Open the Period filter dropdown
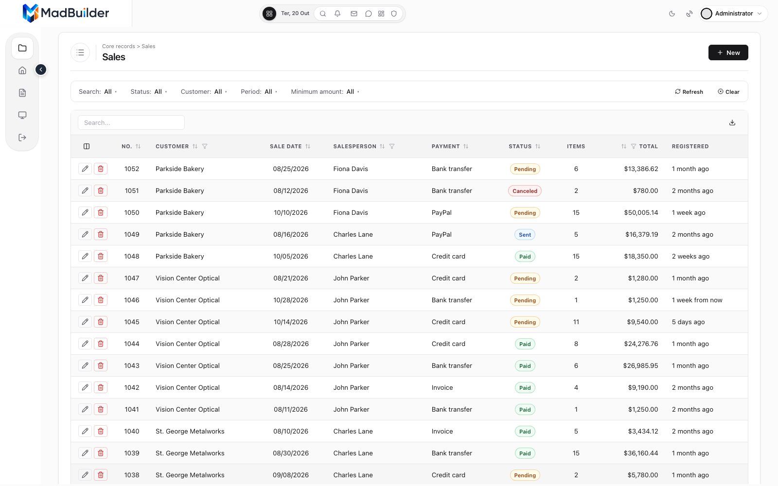Viewport: 778px width, 486px height. [259, 91]
